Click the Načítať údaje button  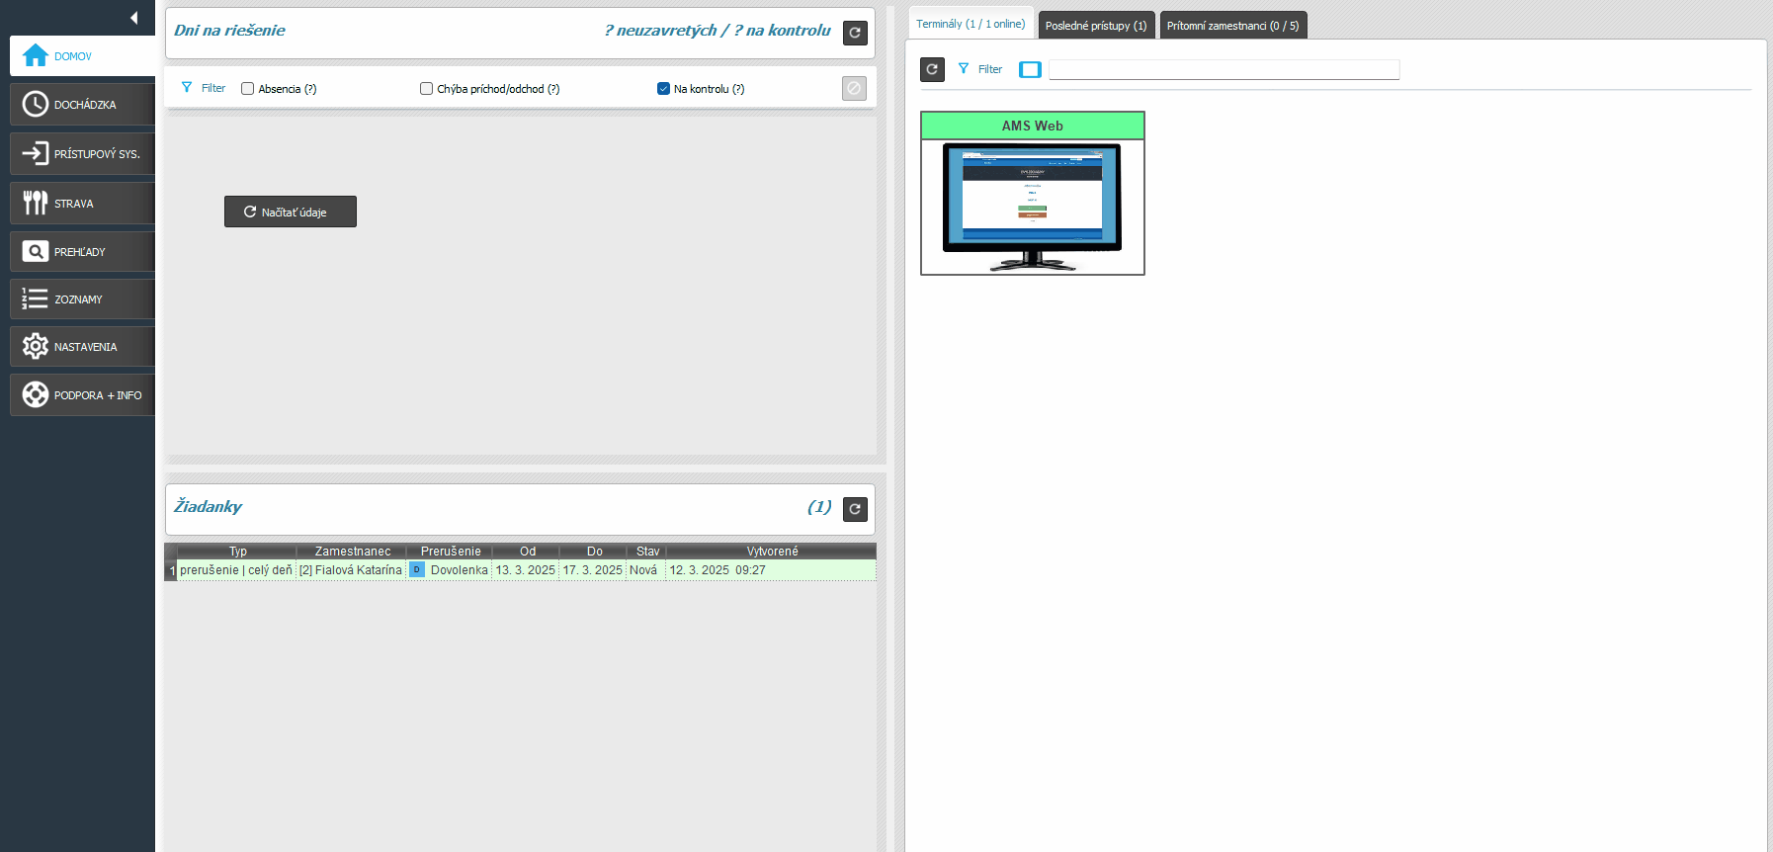(291, 212)
